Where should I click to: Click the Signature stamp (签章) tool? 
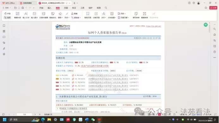coord(74,14)
